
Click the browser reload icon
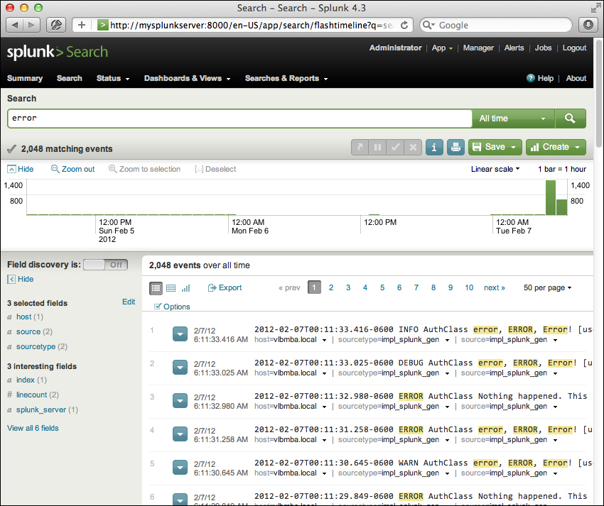tap(404, 25)
